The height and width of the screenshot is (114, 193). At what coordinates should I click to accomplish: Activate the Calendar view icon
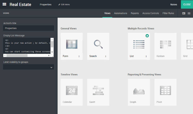click(x=72, y=91)
